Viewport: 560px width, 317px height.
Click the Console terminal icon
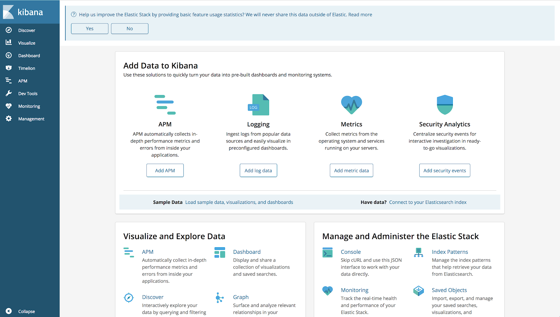click(328, 252)
